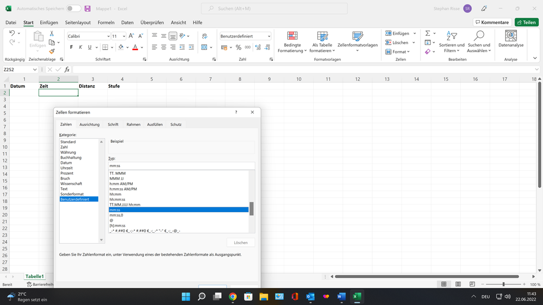Click the Format Painter brush icon
The image size is (543, 305).
52,51
